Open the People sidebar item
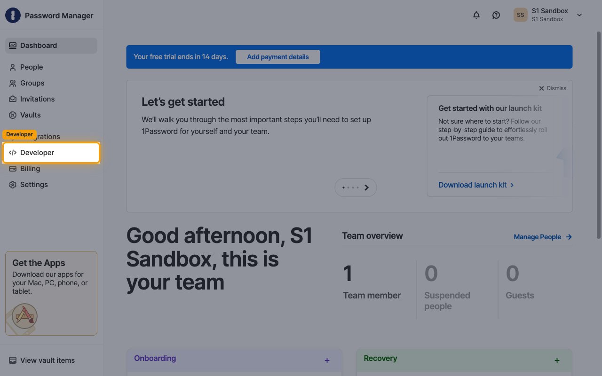The height and width of the screenshot is (376, 602). (x=51, y=67)
